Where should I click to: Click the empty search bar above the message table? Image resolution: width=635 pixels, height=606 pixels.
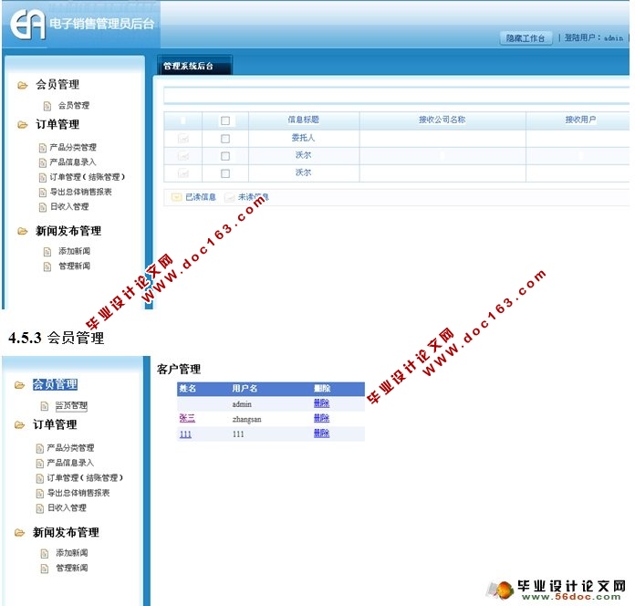[396, 96]
